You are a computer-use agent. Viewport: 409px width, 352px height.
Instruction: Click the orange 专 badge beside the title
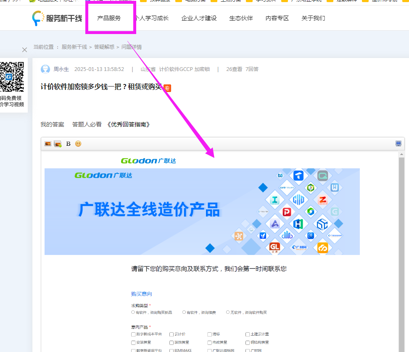(167, 88)
